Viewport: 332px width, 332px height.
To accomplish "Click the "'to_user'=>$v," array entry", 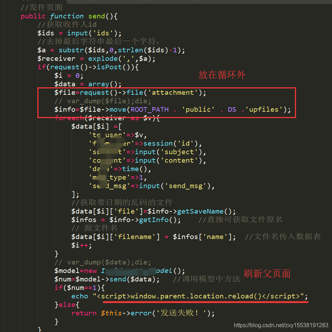I will [x=117, y=135].
